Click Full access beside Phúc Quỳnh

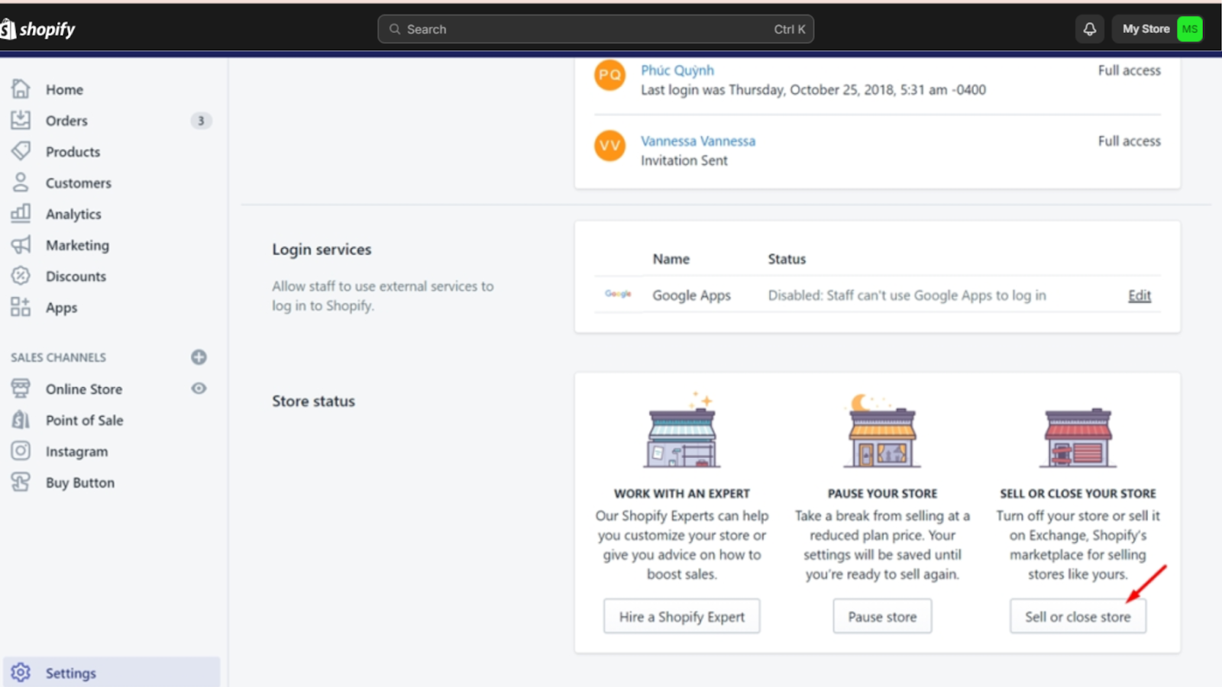click(x=1129, y=70)
